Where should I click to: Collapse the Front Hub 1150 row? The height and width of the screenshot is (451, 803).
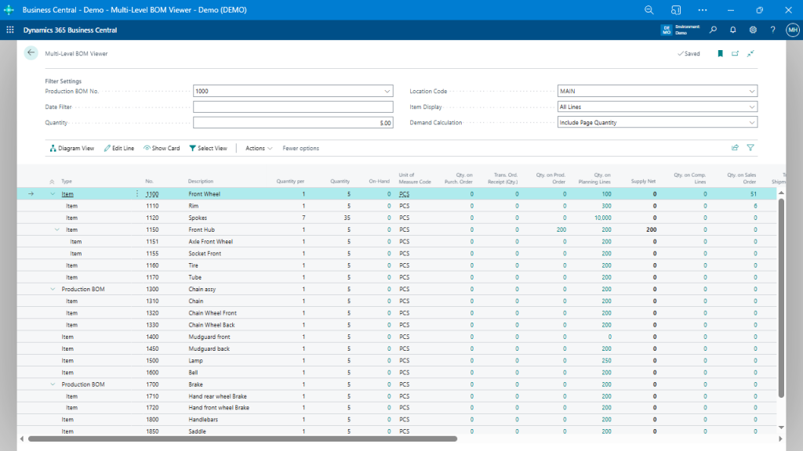pyautogui.click(x=57, y=229)
